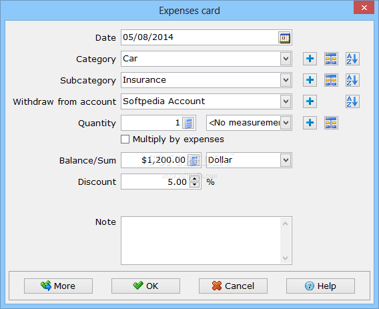379x309 pixels.
Task: Open calculator for the Balance/Sum field
Action: pyautogui.click(x=194, y=160)
